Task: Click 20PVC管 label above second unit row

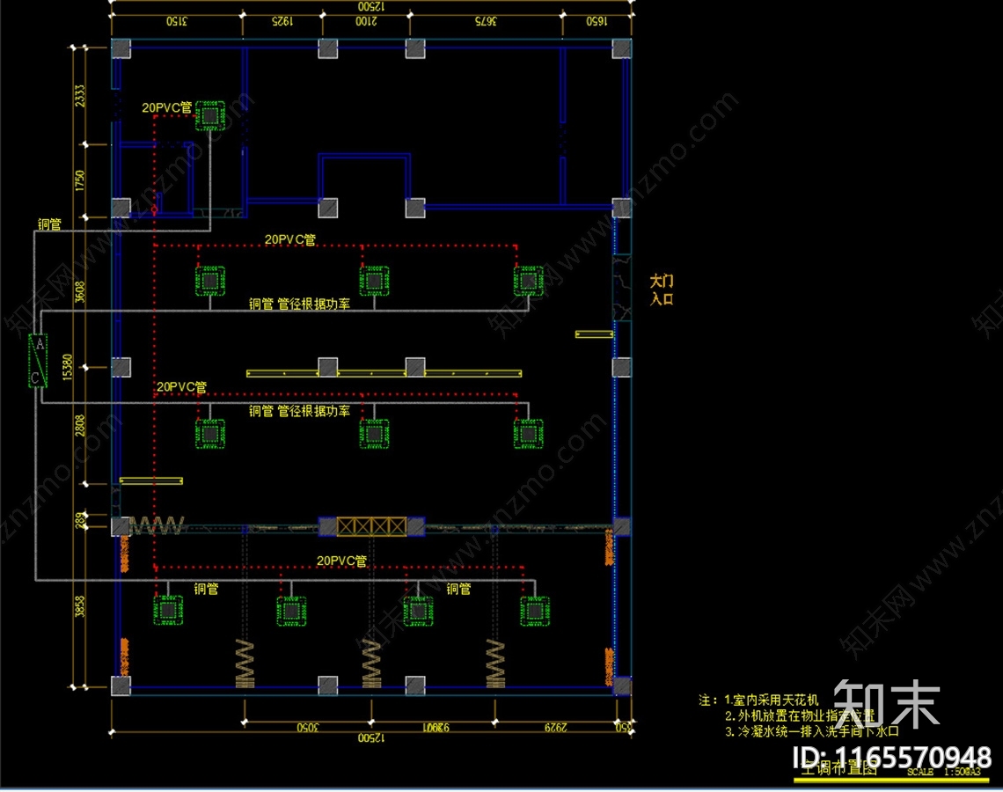Action: (x=289, y=239)
